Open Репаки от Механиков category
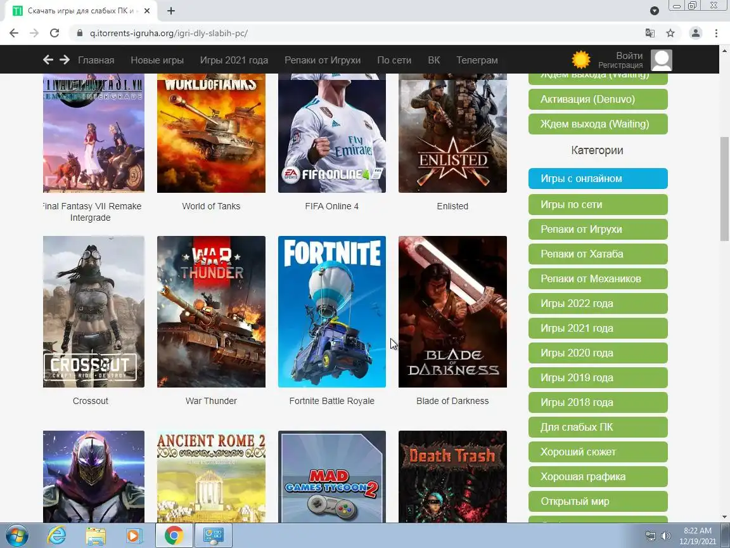 pyautogui.click(x=598, y=278)
